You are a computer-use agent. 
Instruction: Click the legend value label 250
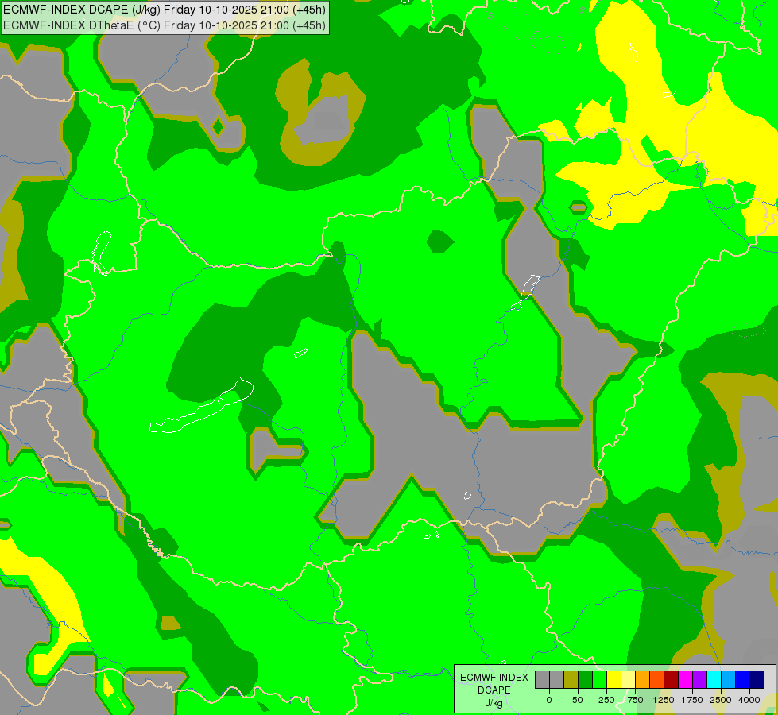606,700
